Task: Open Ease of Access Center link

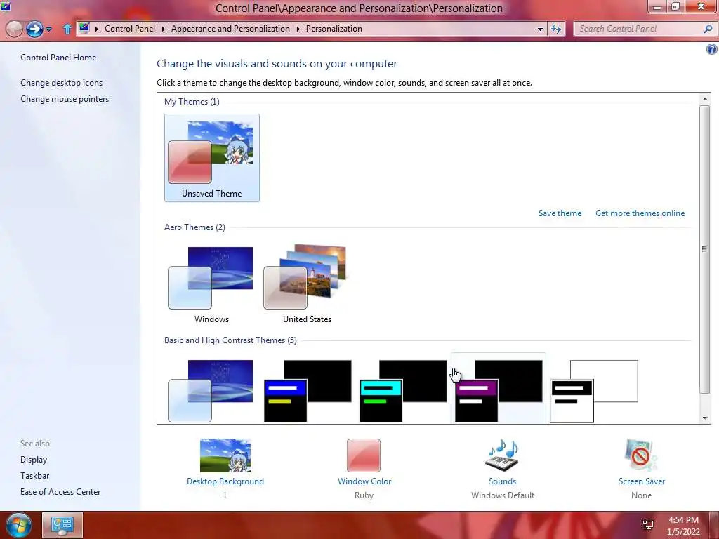Action: (x=60, y=492)
